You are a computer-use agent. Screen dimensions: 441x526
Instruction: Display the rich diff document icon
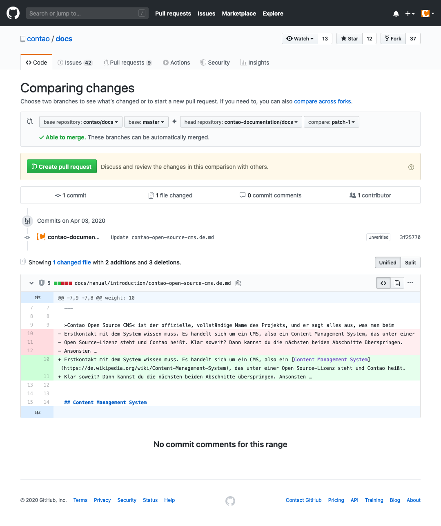point(397,283)
